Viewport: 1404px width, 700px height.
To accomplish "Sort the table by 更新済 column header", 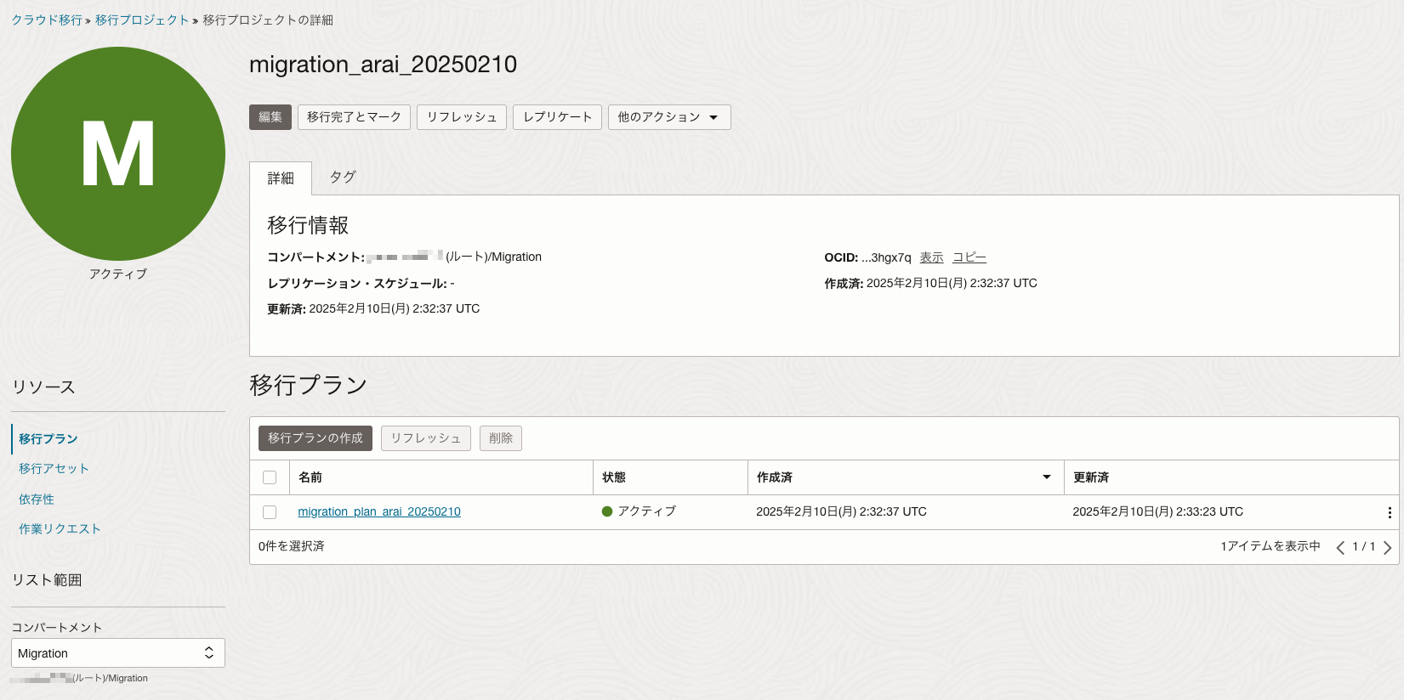I will (1091, 477).
